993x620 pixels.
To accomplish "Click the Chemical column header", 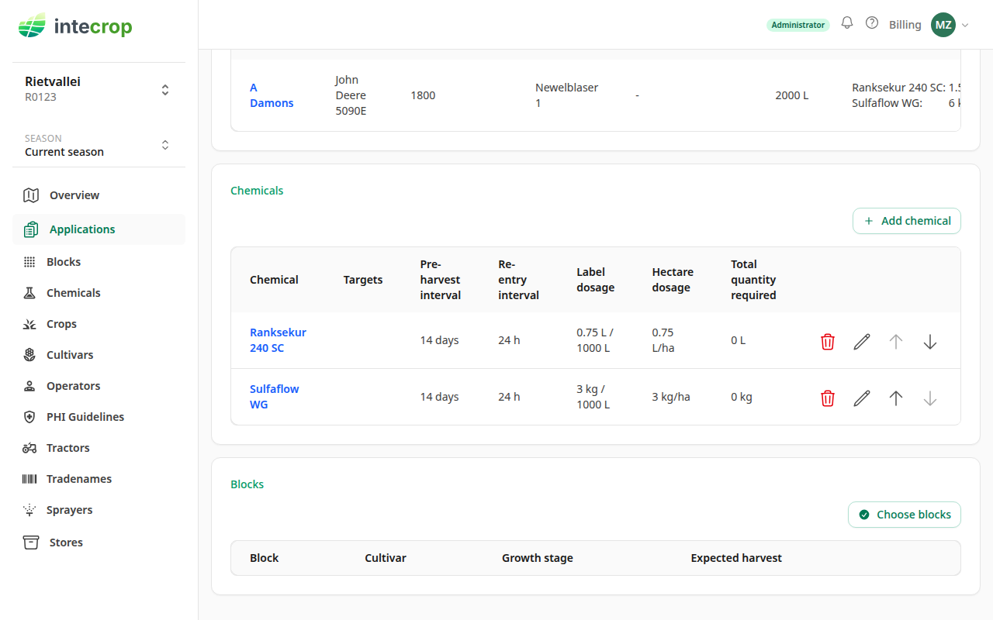I will point(274,280).
